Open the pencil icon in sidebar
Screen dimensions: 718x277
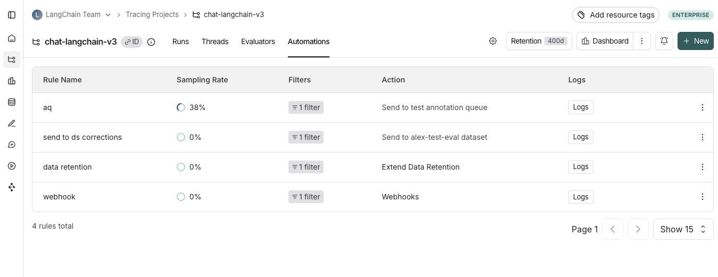12,123
